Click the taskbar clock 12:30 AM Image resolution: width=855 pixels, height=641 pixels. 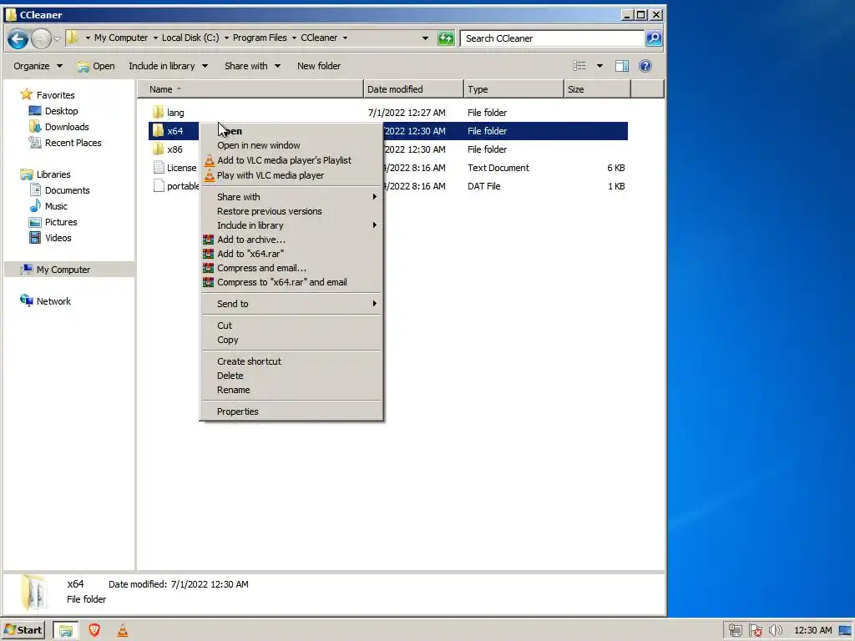tap(813, 631)
